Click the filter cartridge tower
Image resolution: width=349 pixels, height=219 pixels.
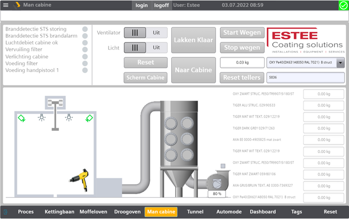[x=179, y=134]
